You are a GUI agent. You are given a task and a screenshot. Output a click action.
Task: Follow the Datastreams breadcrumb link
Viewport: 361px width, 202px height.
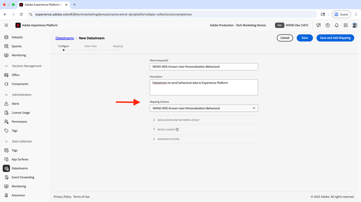[64, 38]
